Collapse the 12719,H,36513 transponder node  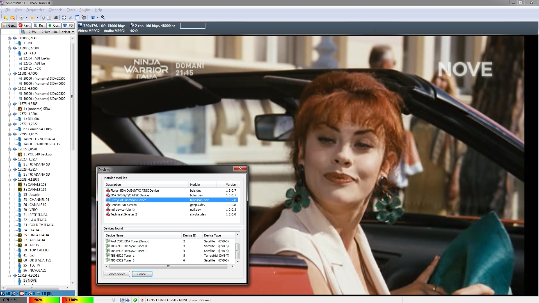[x=9, y=276]
